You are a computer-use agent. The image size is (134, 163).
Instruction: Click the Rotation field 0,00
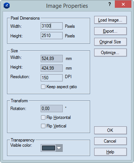pyautogui.click(x=52, y=109)
